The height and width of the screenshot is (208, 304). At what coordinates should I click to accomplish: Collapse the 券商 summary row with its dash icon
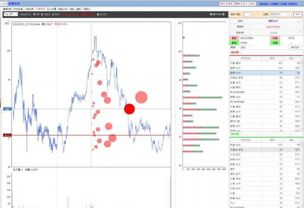[299, 23]
